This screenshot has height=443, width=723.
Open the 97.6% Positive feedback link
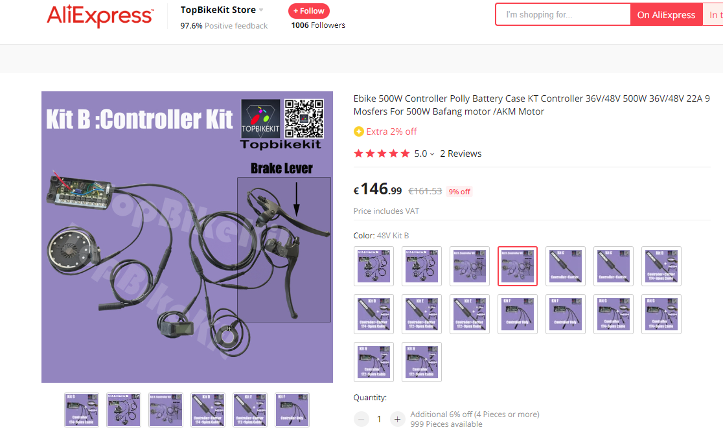[x=224, y=26]
